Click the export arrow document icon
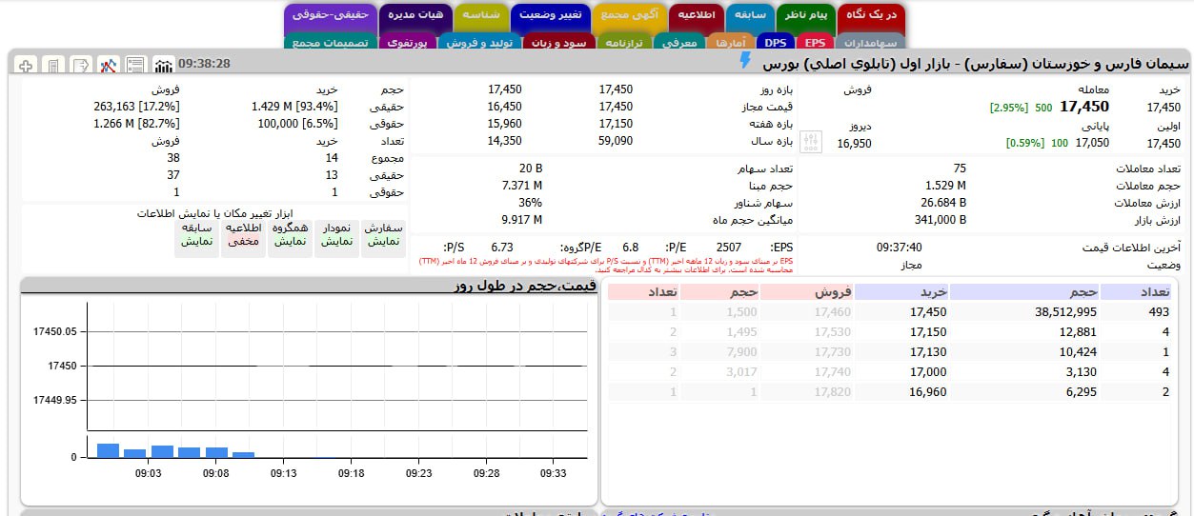This screenshot has width=1194, height=516. click(82, 65)
